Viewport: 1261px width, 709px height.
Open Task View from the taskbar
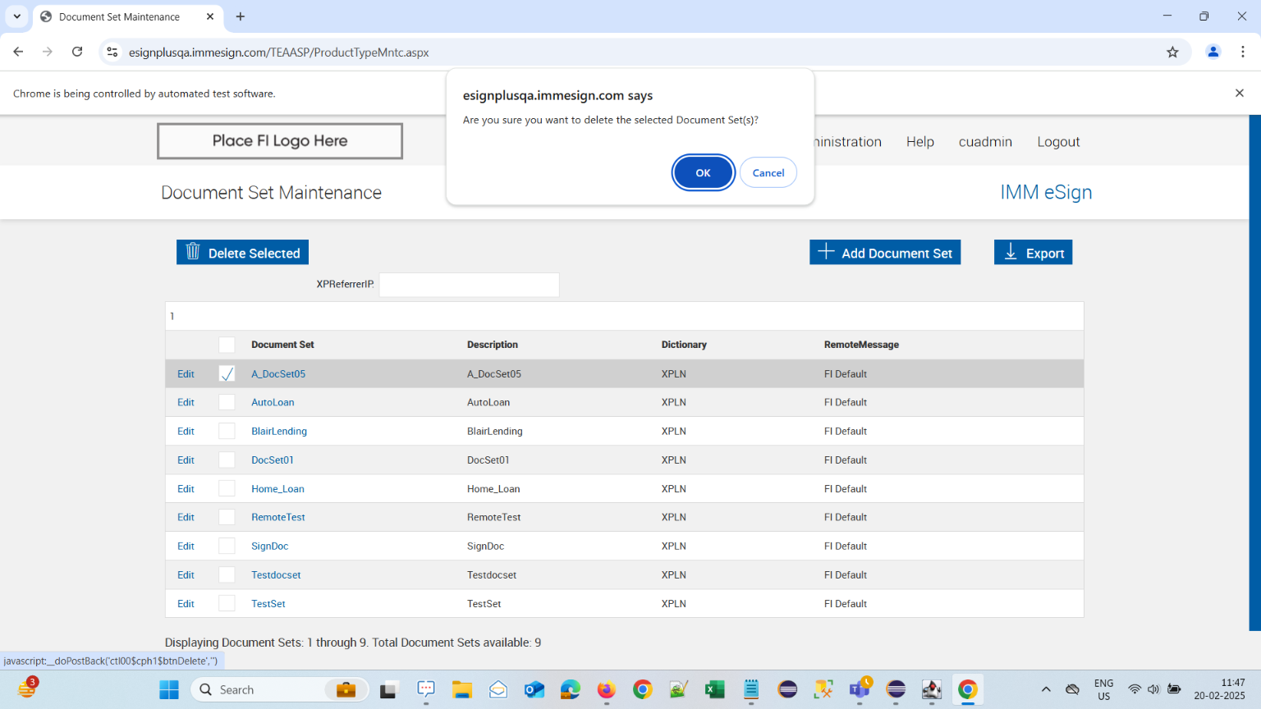pos(388,689)
